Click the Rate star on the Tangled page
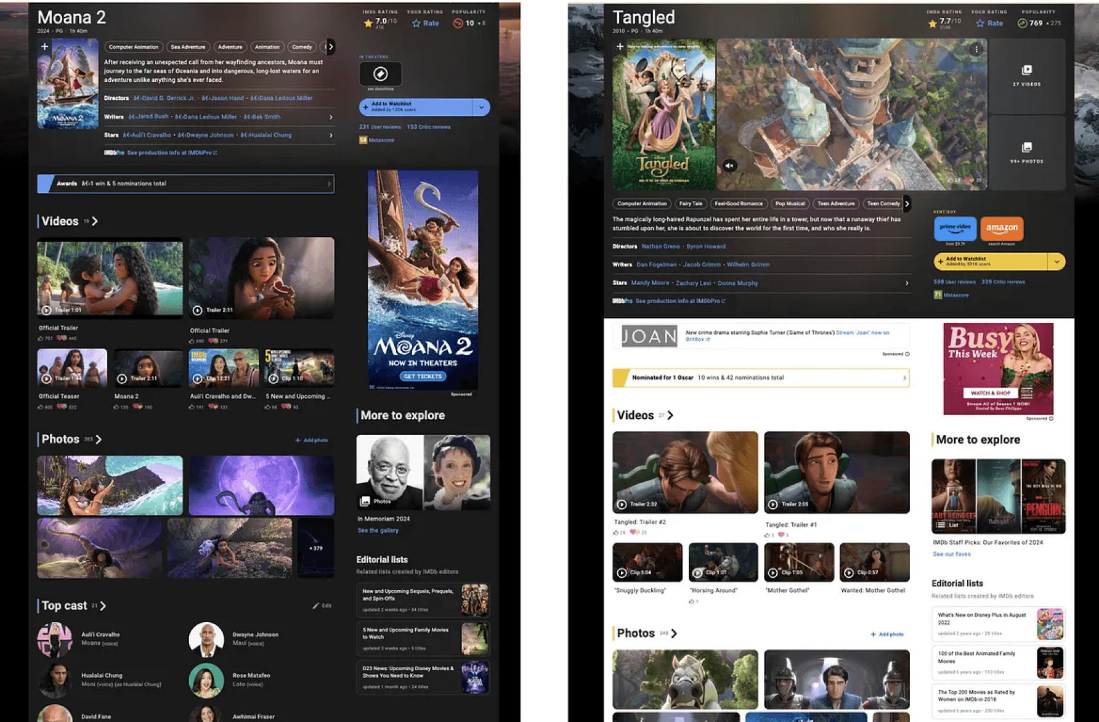 coord(989,23)
